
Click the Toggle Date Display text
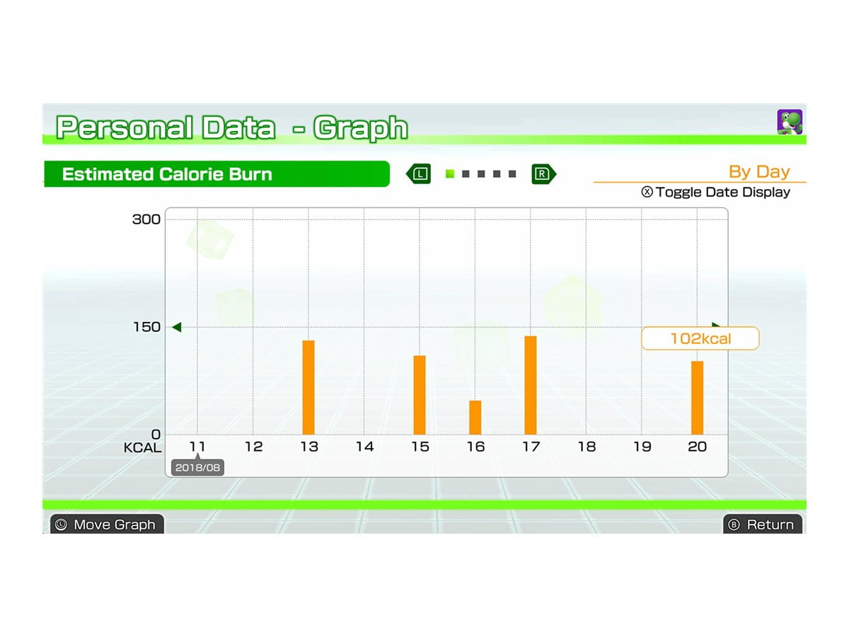pos(722,193)
